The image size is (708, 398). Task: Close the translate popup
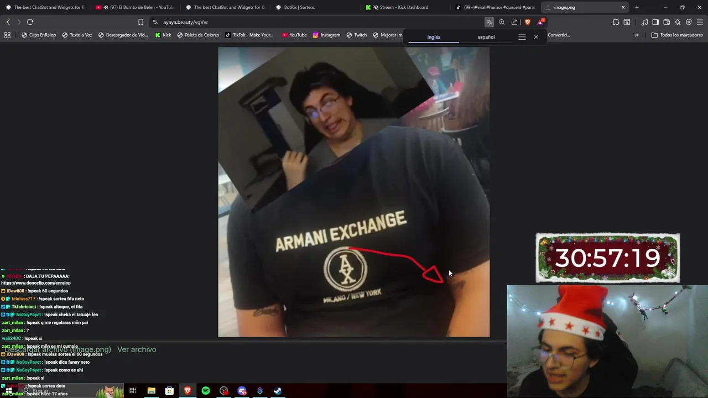pyautogui.click(x=536, y=37)
